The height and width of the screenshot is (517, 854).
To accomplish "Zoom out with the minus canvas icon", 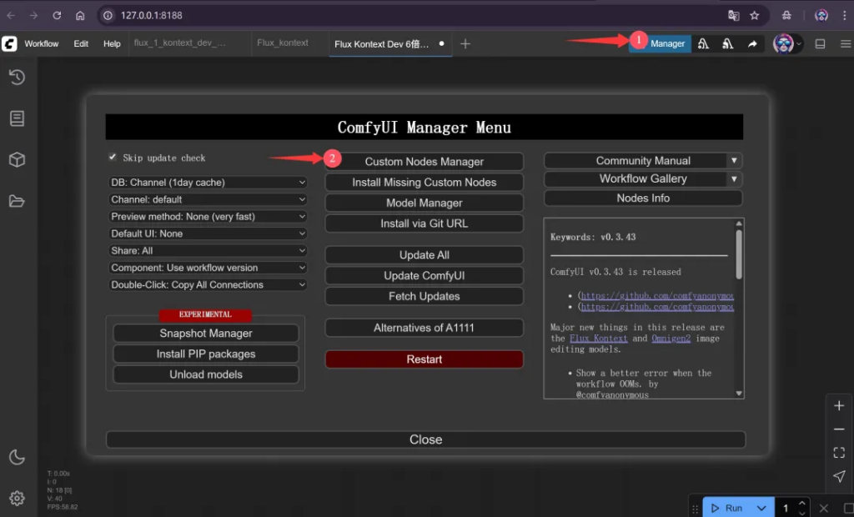I will point(839,429).
